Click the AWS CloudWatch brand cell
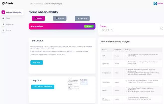This screenshot has height=104, width=164. [x=107, y=99]
